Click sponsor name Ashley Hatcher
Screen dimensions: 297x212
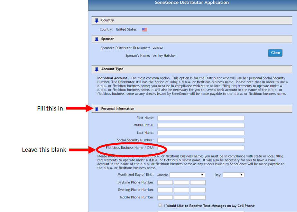click(164, 55)
